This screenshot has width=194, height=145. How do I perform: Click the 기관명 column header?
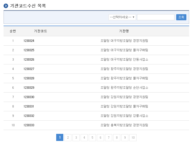coord(124,31)
